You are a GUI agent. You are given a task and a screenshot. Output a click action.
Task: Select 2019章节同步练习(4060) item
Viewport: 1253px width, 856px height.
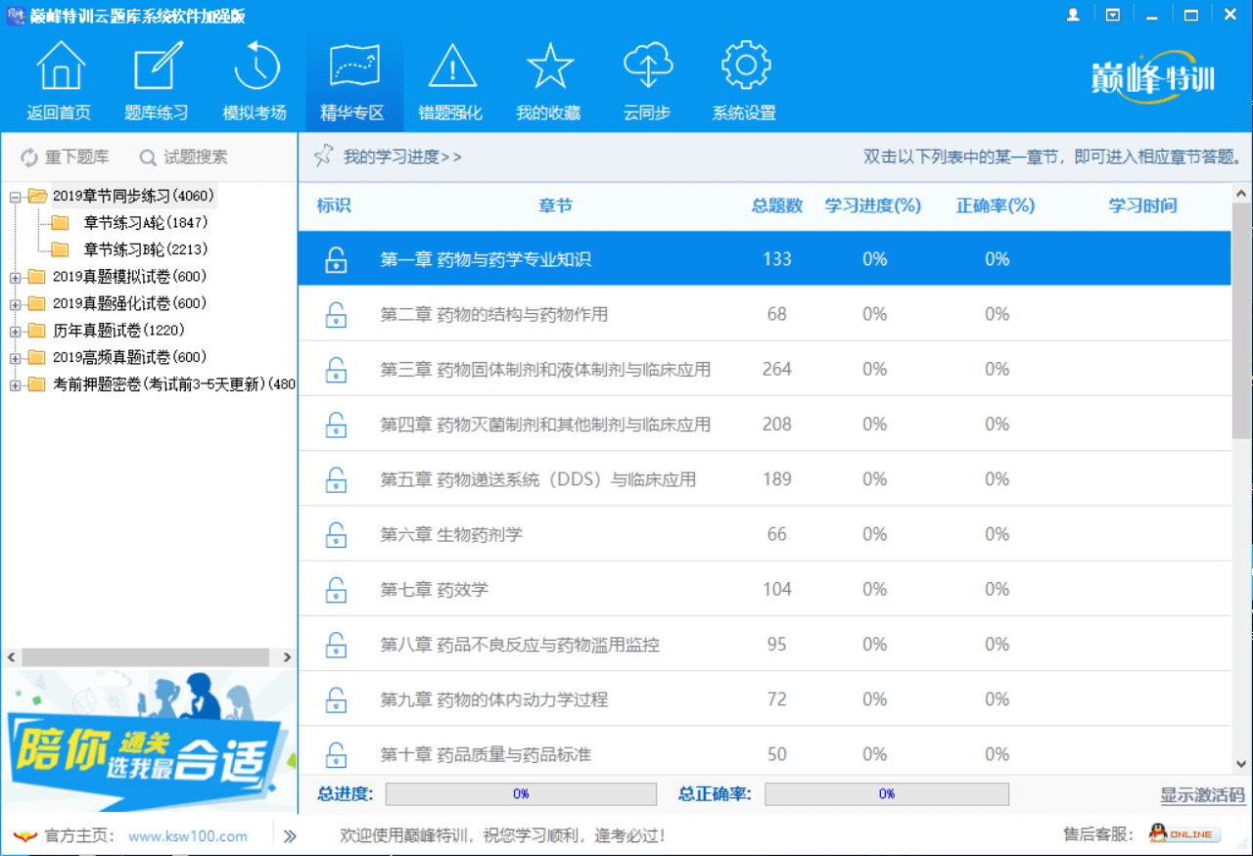(133, 196)
